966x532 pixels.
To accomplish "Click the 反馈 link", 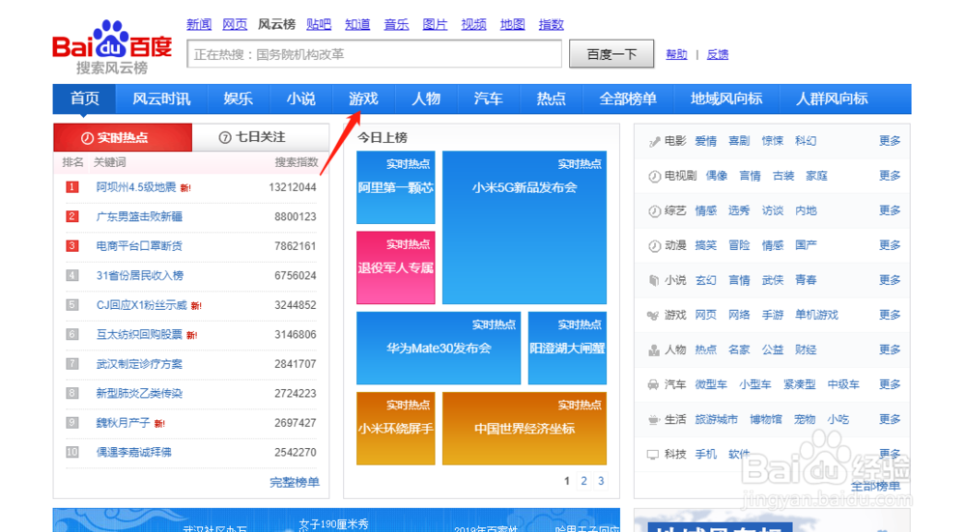I will [x=718, y=55].
